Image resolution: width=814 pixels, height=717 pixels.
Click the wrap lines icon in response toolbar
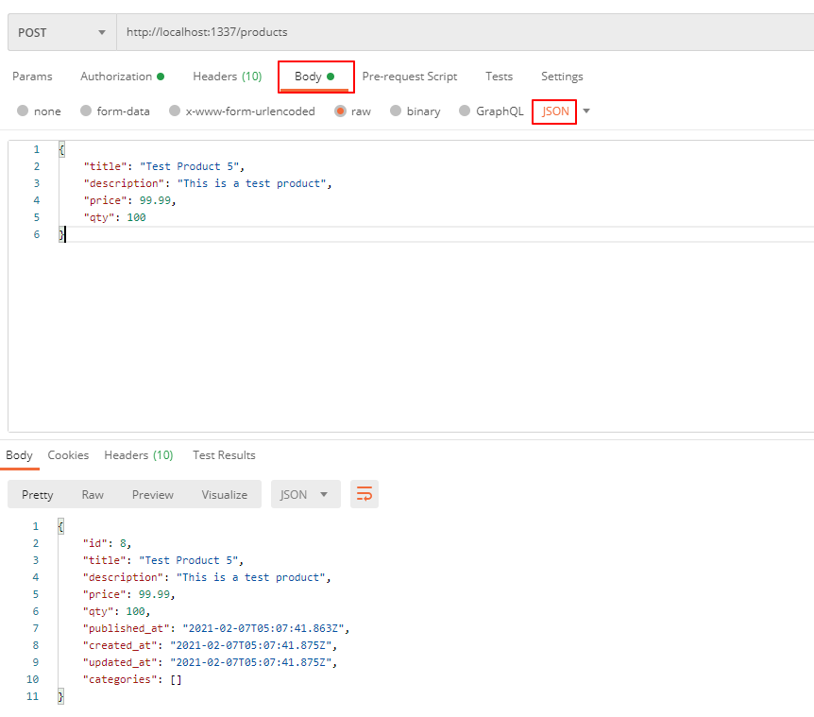pos(365,494)
